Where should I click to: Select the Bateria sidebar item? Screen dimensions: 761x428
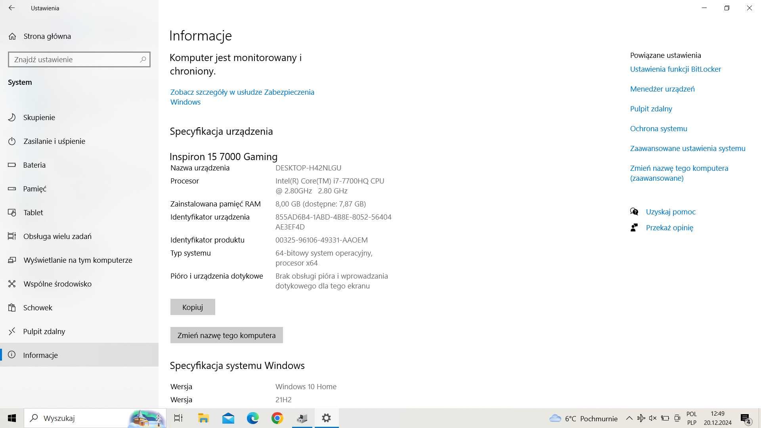click(x=79, y=165)
